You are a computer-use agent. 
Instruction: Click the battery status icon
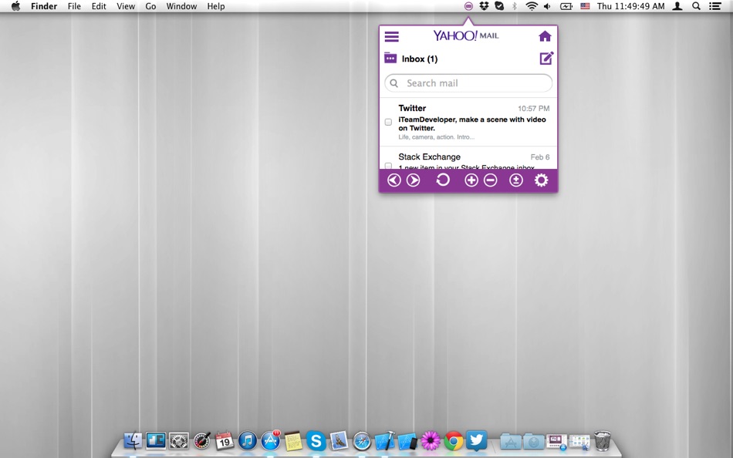tap(566, 6)
